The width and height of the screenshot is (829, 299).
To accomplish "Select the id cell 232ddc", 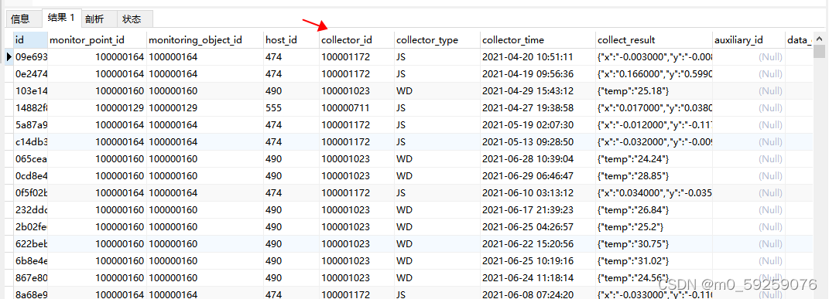I will click(31, 210).
